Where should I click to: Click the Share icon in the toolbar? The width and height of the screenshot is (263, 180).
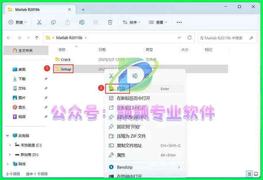tap(96, 22)
